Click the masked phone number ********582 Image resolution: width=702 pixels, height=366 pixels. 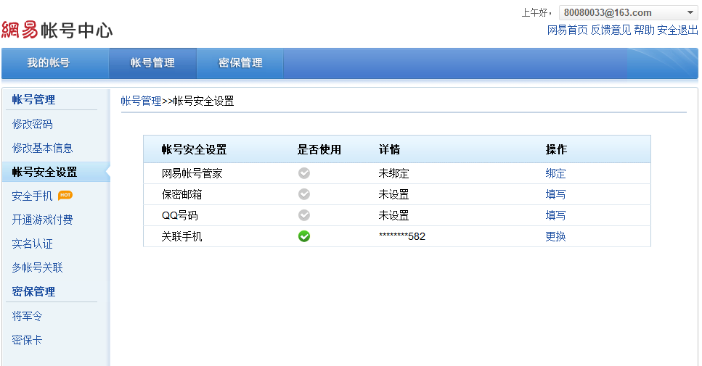(x=402, y=236)
